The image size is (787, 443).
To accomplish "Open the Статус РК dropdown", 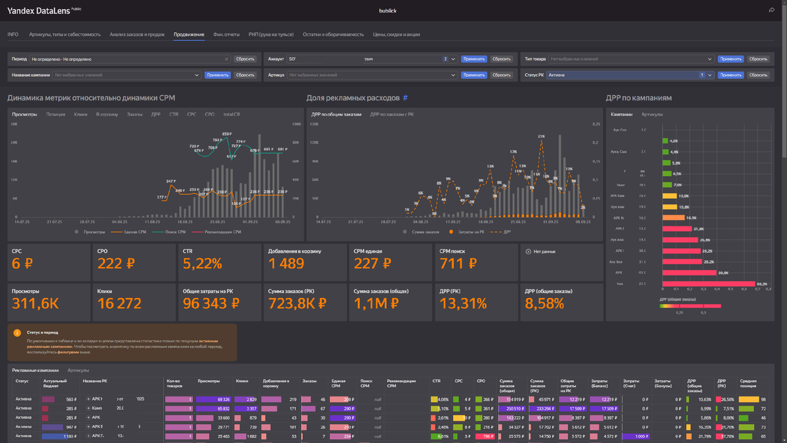I will click(x=630, y=75).
